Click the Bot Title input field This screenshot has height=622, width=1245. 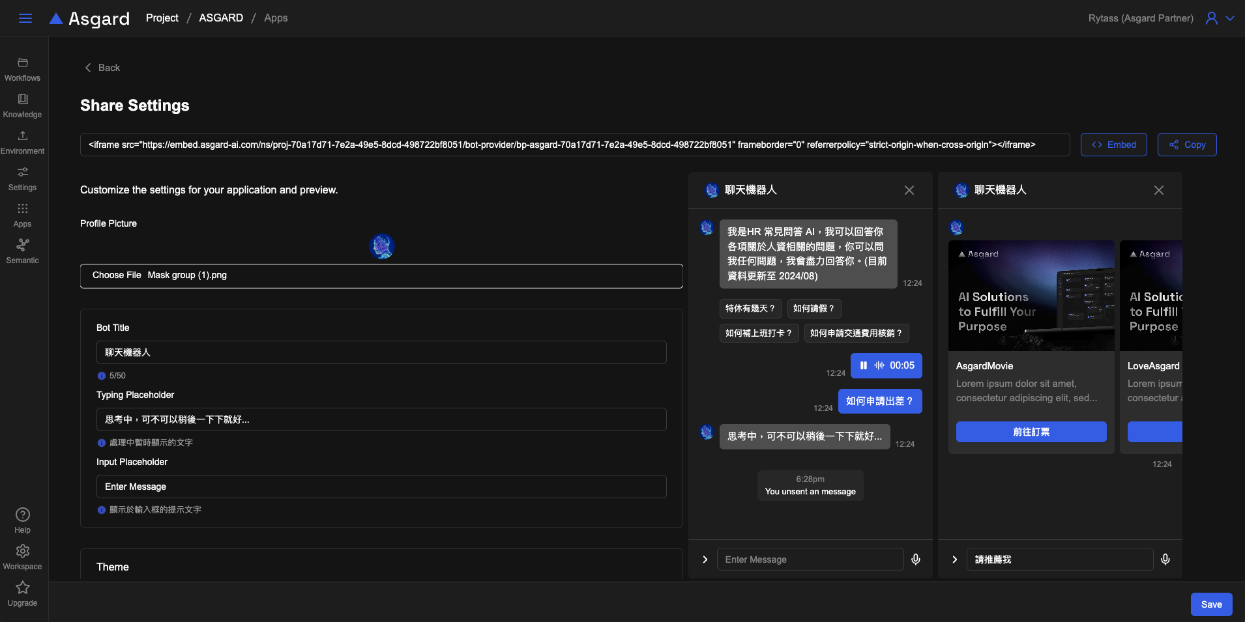[381, 352]
